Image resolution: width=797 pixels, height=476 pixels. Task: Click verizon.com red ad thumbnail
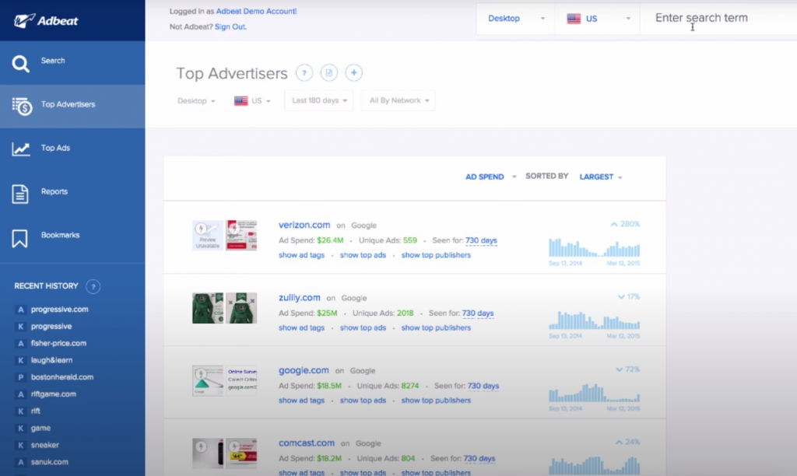[241, 235]
